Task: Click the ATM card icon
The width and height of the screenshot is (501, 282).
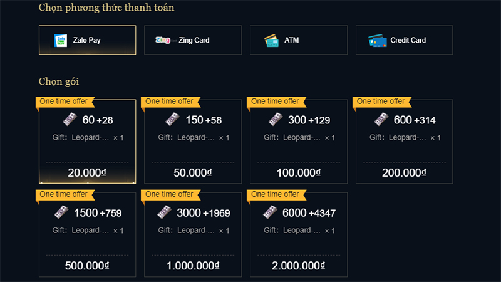Action: click(272, 41)
